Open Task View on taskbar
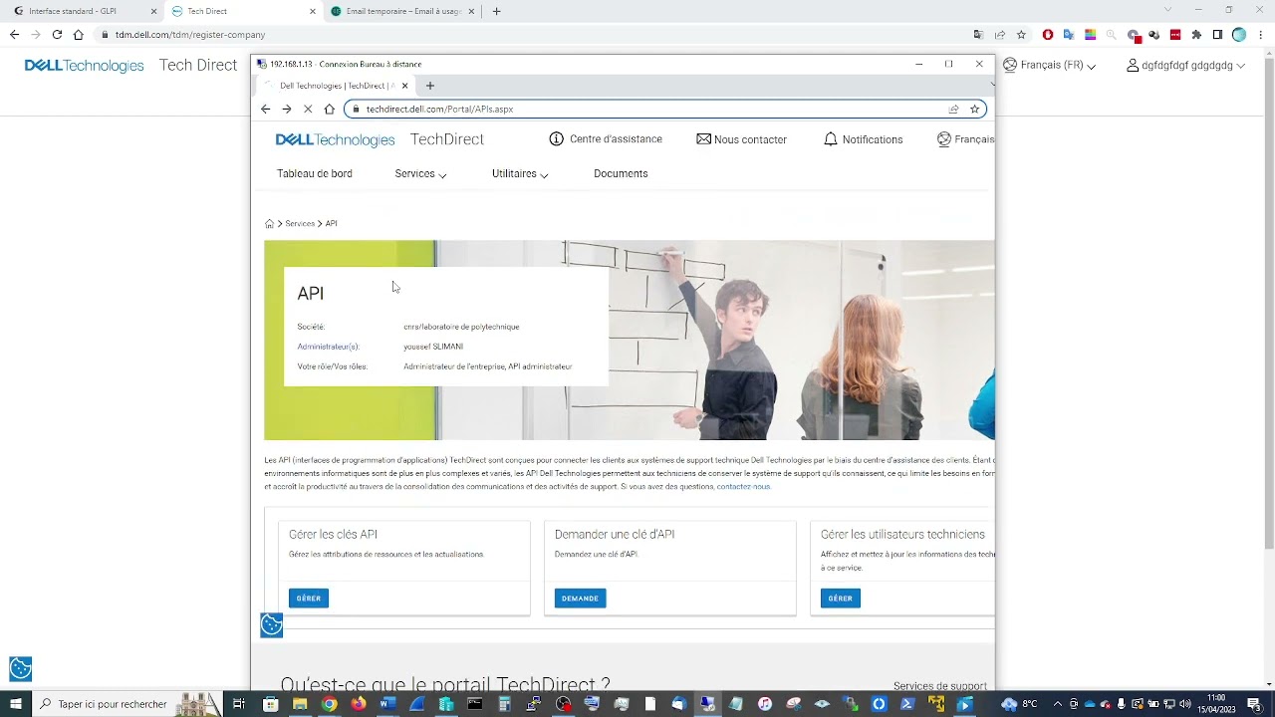The image size is (1275, 717). point(239,704)
